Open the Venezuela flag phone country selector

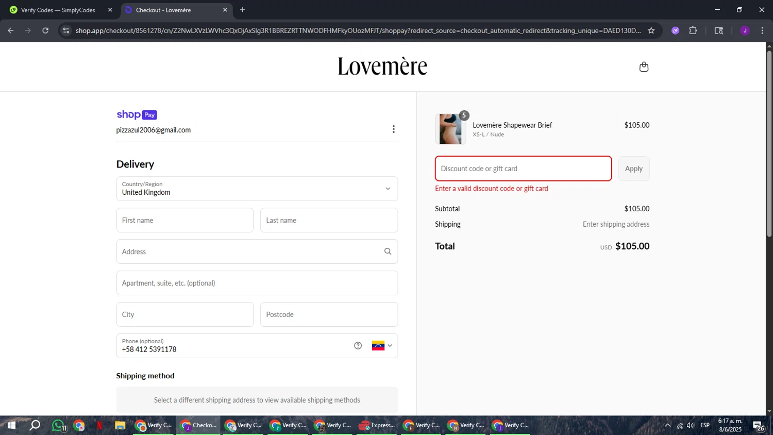[x=382, y=346]
